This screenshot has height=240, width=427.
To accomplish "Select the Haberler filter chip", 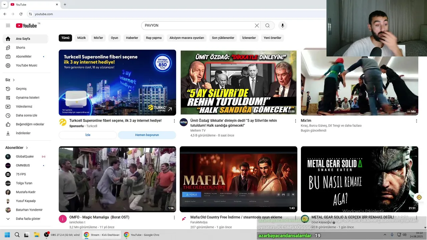I will click(132, 38).
